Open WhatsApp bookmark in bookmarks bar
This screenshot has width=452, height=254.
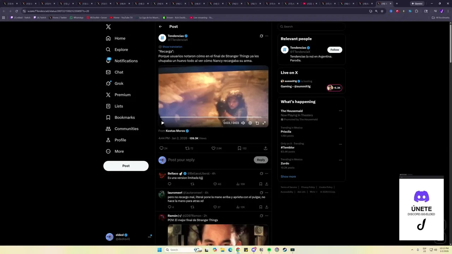point(77,17)
